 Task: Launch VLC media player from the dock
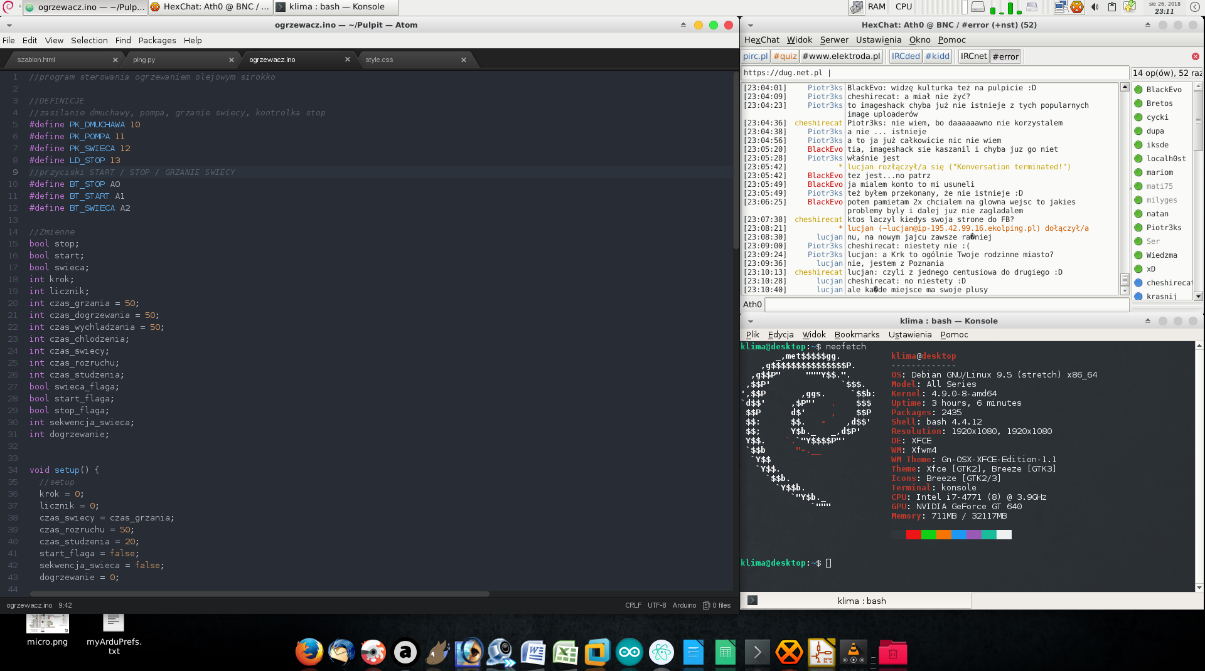854,652
